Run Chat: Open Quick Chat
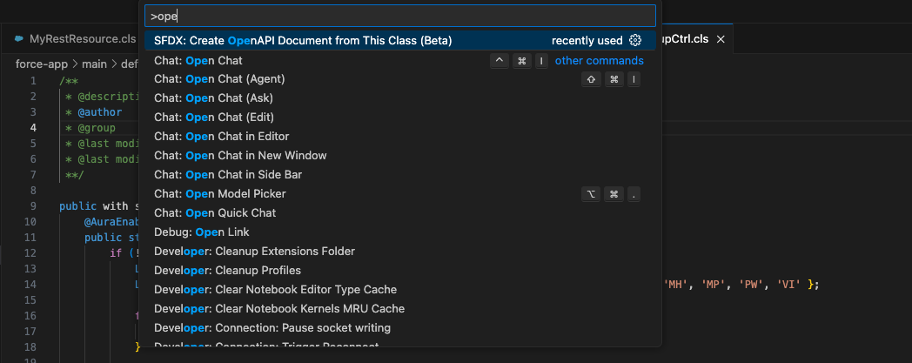This screenshot has width=912, height=363. pyautogui.click(x=400, y=213)
